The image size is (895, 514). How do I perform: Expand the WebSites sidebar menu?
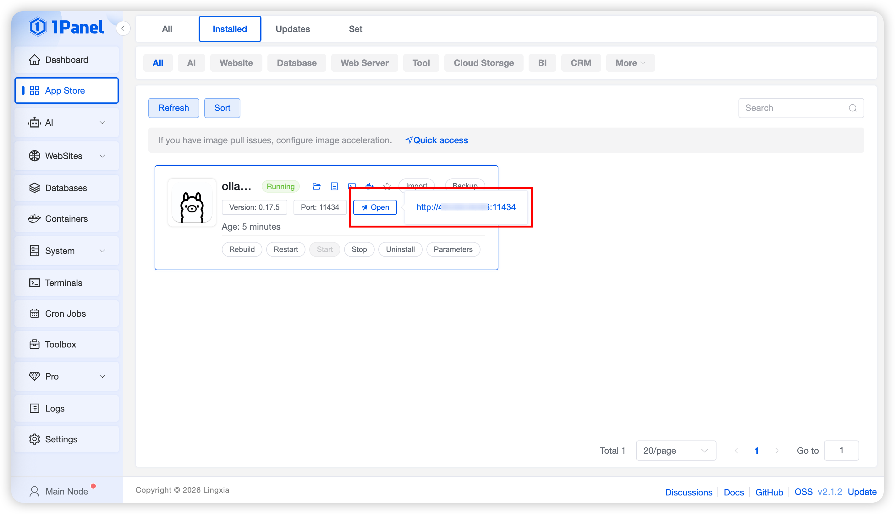point(66,156)
